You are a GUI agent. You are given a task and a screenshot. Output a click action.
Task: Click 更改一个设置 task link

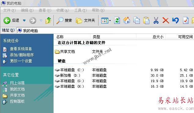pyautogui.click(x=21, y=61)
